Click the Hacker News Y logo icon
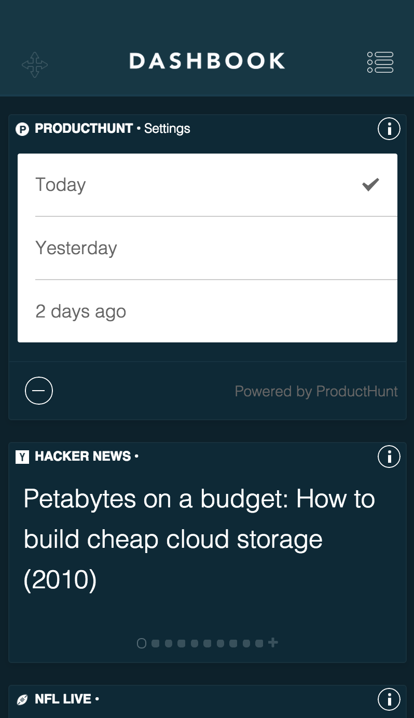 pyautogui.click(x=22, y=457)
